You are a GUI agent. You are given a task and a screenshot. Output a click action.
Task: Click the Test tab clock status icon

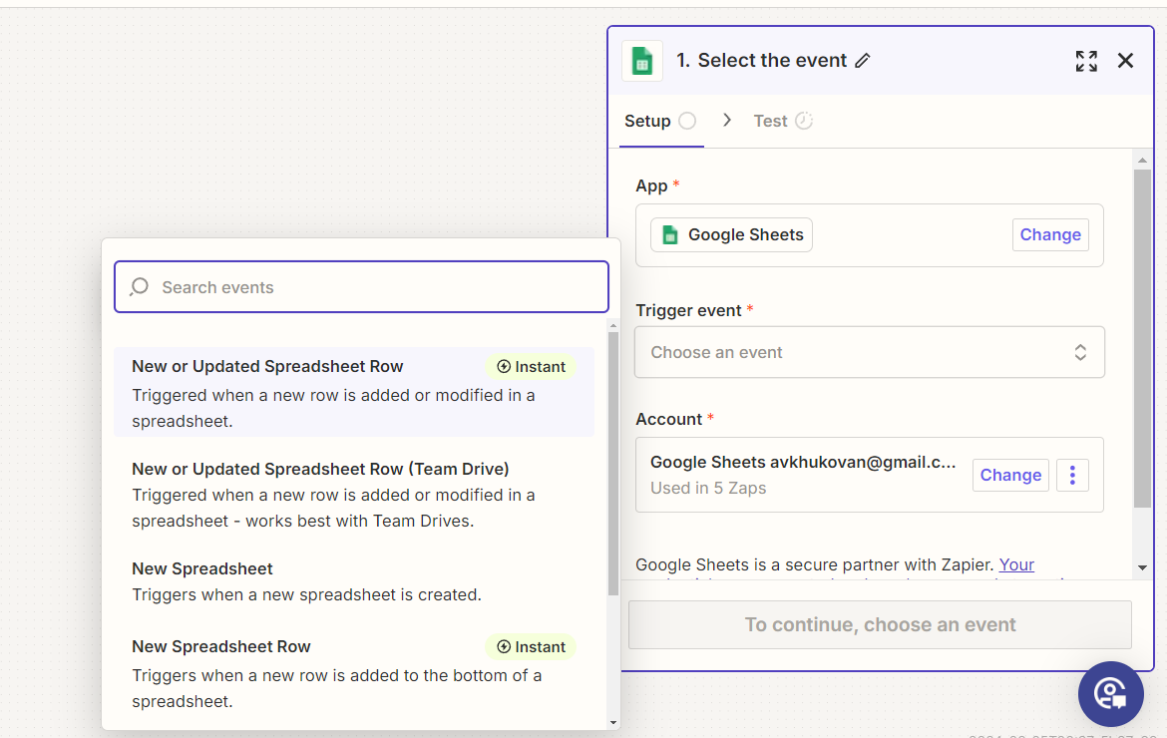click(x=804, y=122)
